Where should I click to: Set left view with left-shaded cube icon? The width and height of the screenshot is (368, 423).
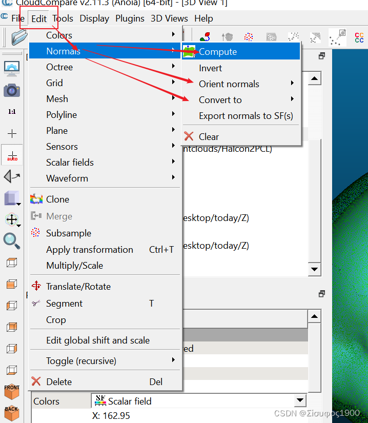12,306
